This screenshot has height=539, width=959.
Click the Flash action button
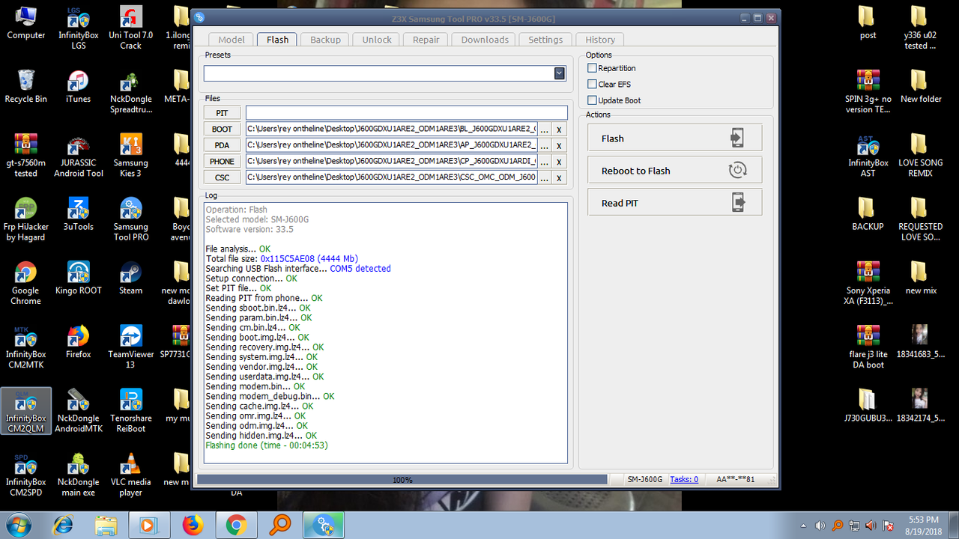click(x=674, y=138)
